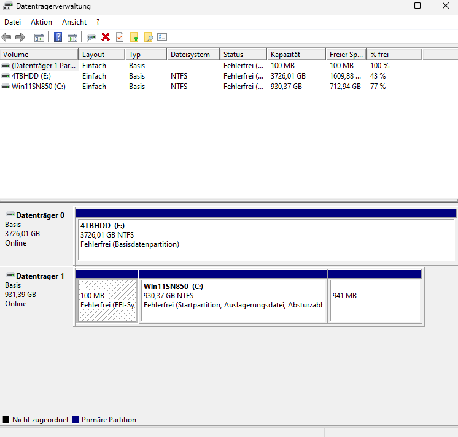Click the connect disk plug icon

[91, 37]
